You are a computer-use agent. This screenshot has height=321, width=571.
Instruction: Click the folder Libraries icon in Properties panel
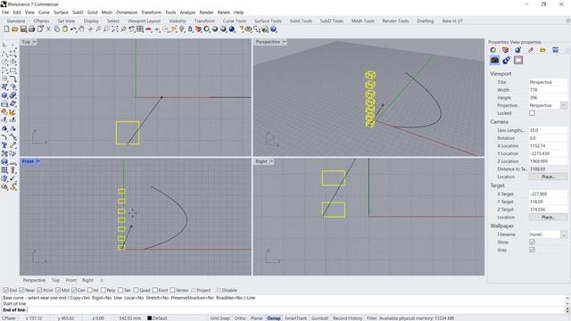[x=542, y=50]
